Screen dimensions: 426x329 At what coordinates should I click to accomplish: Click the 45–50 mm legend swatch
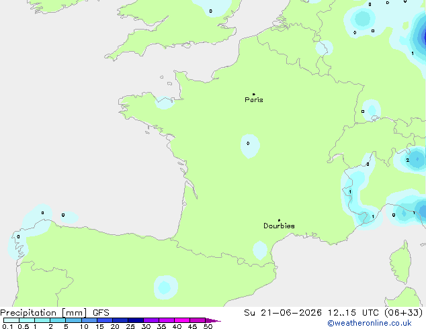click(x=198, y=320)
